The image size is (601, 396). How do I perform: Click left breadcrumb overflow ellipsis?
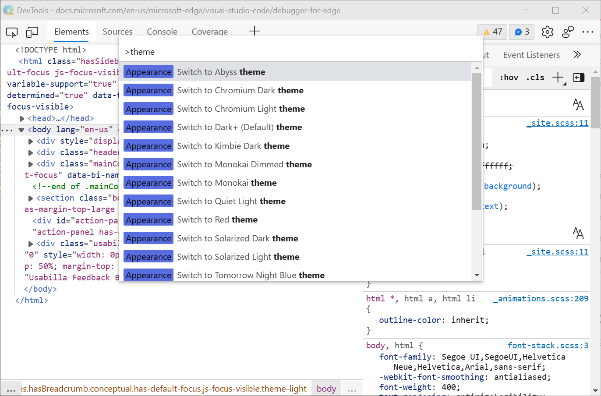[x=11, y=389]
